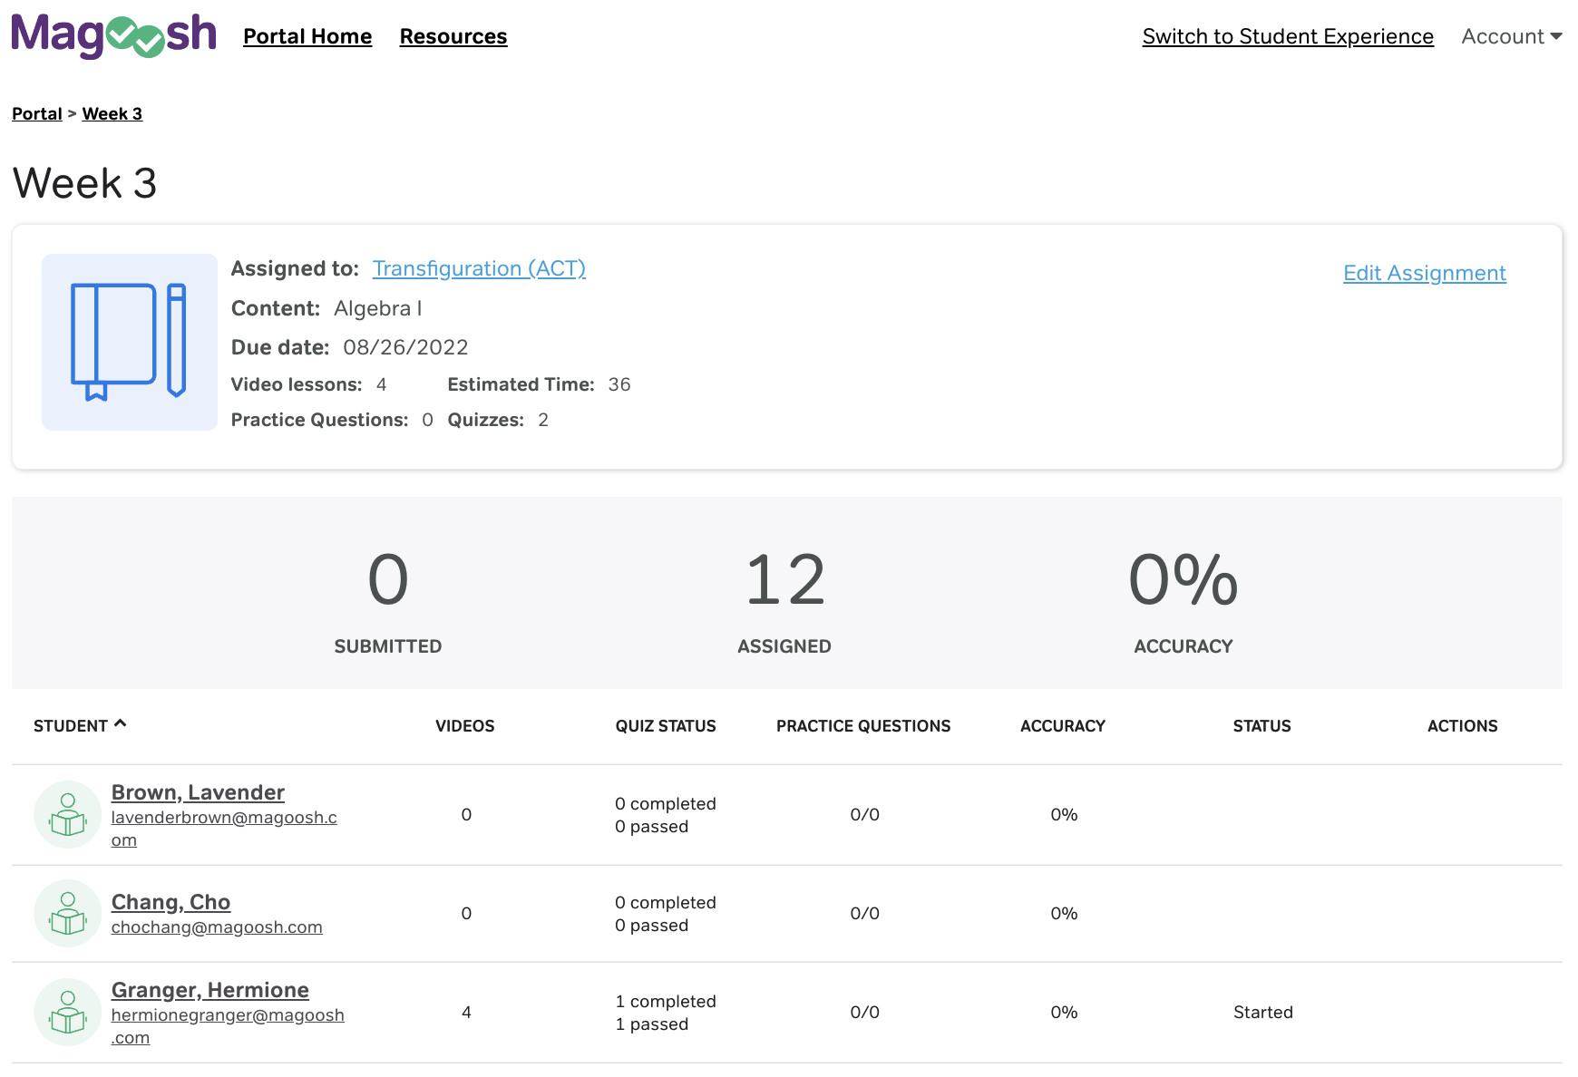Click the ACCURACY column header
The height and width of the screenshot is (1077, 1578).
(x=1063, y=726)
